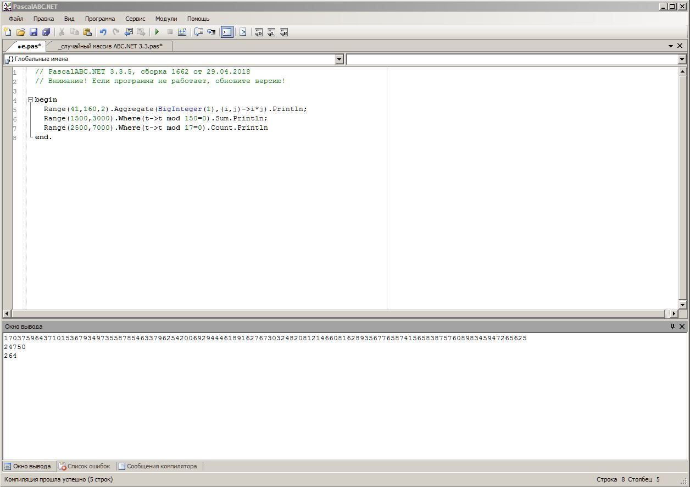Switch to the _случайный массив ABC.NET 3.3.pas tab
690x487 pixels.
coord(110,46)
